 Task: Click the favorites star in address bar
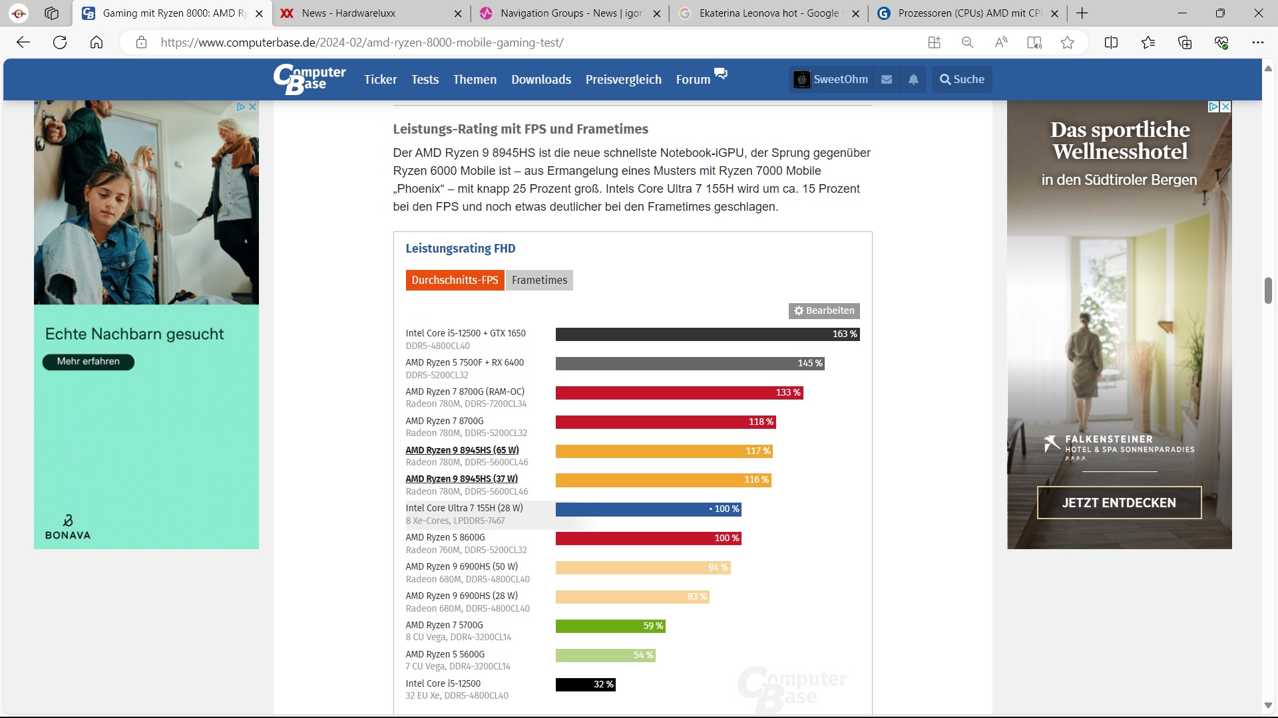pyautogui.click(x=1068, y=43)
